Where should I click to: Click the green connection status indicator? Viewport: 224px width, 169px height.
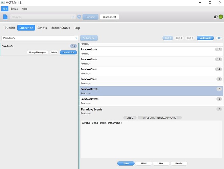point(221,17)
